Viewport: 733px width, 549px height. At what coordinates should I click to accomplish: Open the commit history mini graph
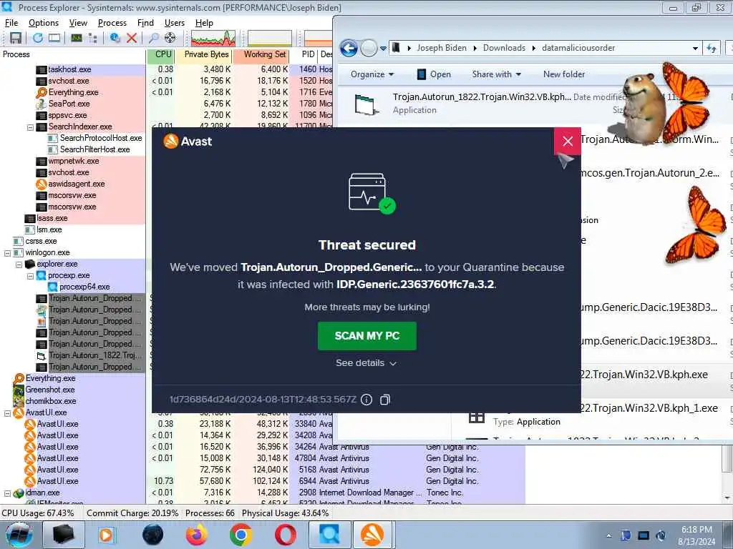(x=270, y=39)
